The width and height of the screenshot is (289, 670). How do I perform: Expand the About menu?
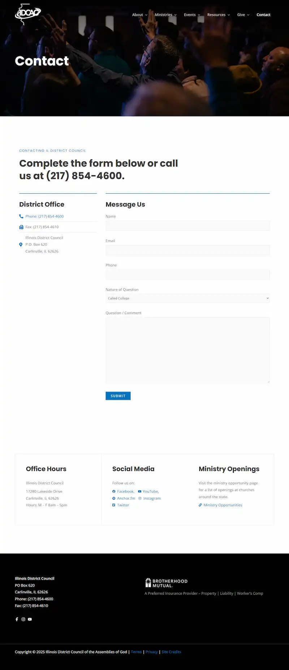click(x=139, y=15)
